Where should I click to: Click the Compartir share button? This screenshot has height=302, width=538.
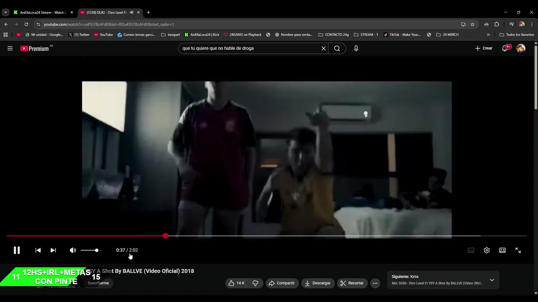(282, 283)
